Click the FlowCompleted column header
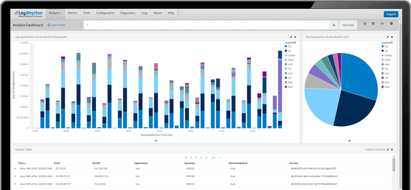 [x=238, y=163]
